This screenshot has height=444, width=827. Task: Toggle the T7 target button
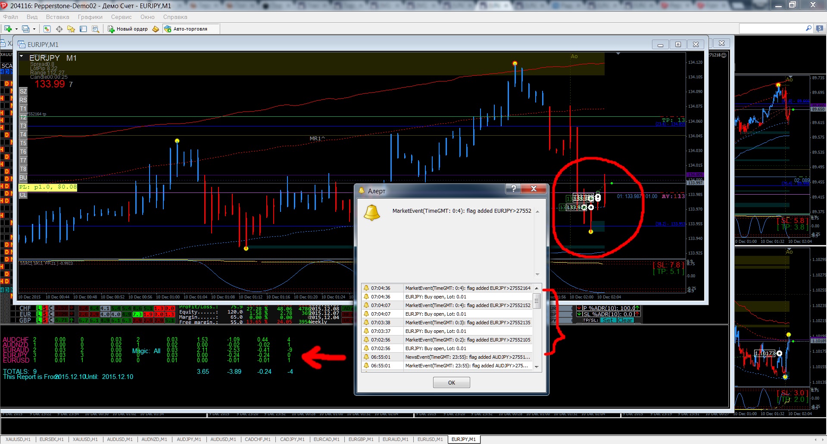[23, 160]
